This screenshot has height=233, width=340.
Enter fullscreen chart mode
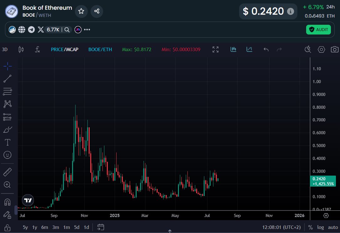coord(216,50)
